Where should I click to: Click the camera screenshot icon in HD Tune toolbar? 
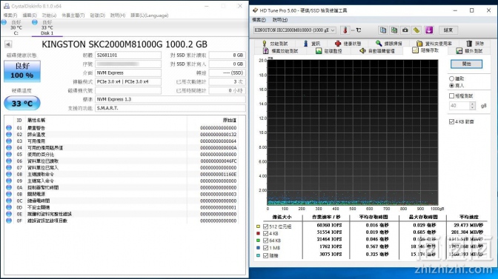point(405,30)
